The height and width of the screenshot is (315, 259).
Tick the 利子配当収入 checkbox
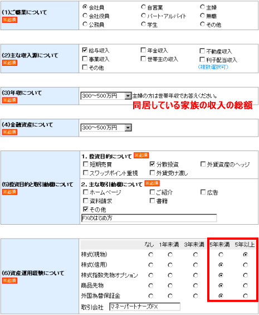coord(202,60)
